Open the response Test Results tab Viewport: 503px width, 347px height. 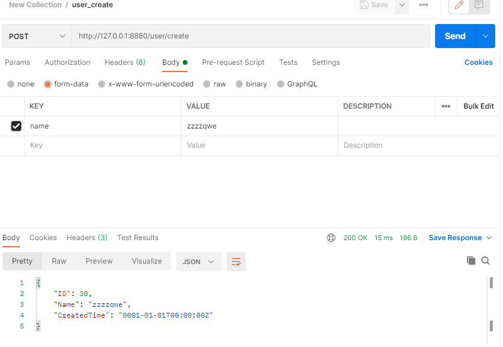138,238
